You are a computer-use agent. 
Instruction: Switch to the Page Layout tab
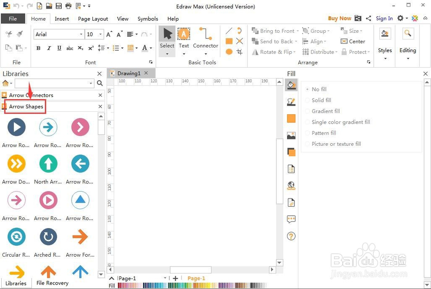point(93,19)
